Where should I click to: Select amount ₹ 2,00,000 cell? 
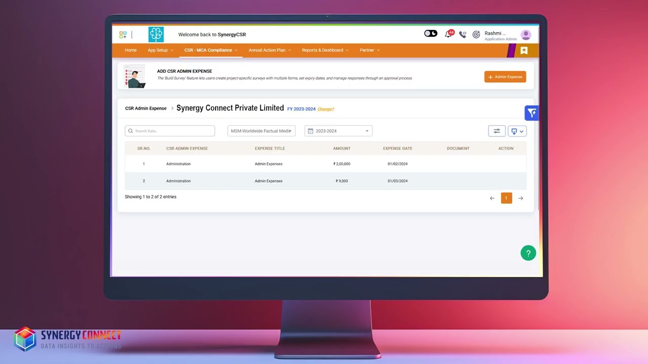click(342, 164)
